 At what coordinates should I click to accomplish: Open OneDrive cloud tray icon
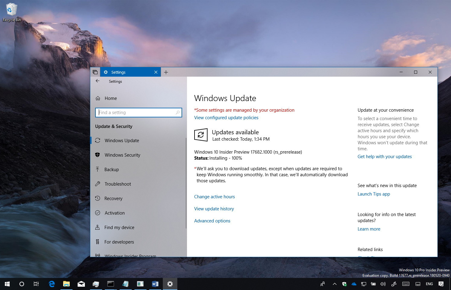point(354,284)
